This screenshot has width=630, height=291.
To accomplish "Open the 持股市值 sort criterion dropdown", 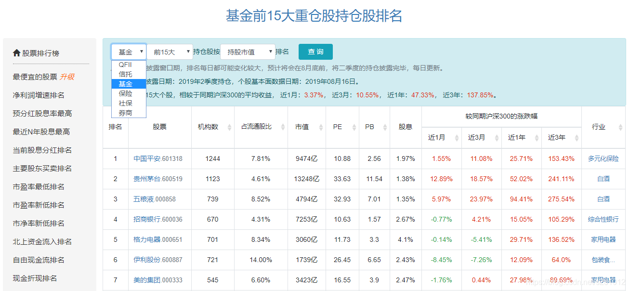I will [248, 52].
